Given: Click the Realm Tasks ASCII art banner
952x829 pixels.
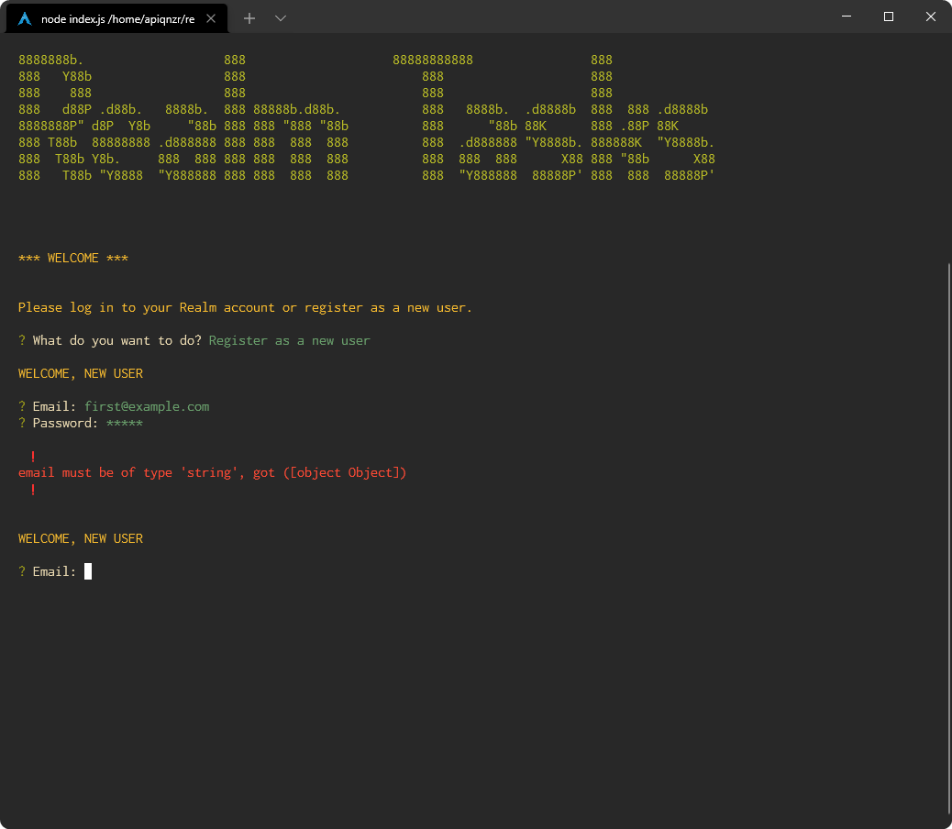Looking at the screenshot, I should [367, 117].
